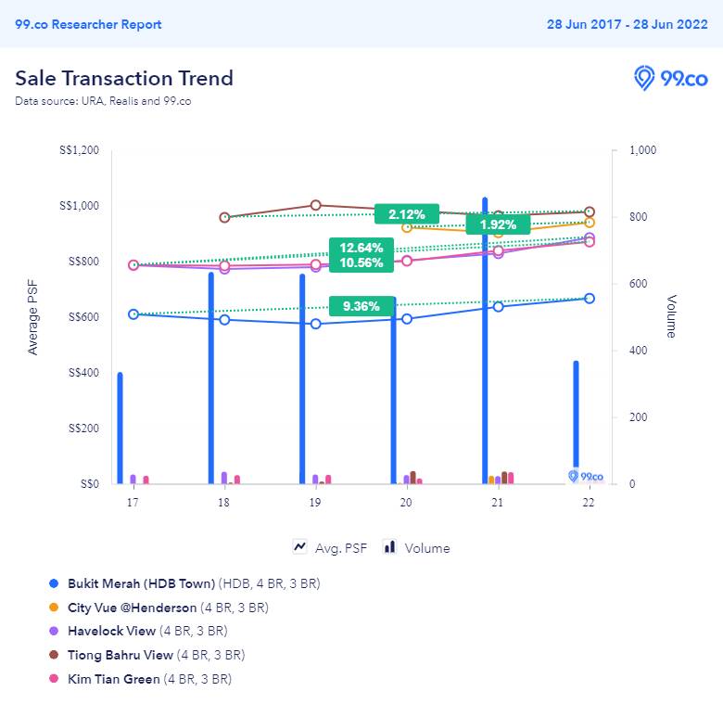723x704 pixels.
Task: Click the Avg. PSF line chart legend icon
Action: pyautogui.click(x=300, y=547)
